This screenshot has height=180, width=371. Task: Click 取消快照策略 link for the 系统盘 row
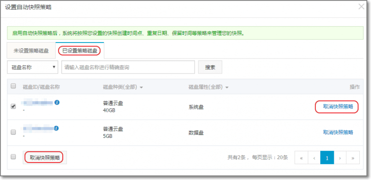pyautogui.click(x=338, y=106)
